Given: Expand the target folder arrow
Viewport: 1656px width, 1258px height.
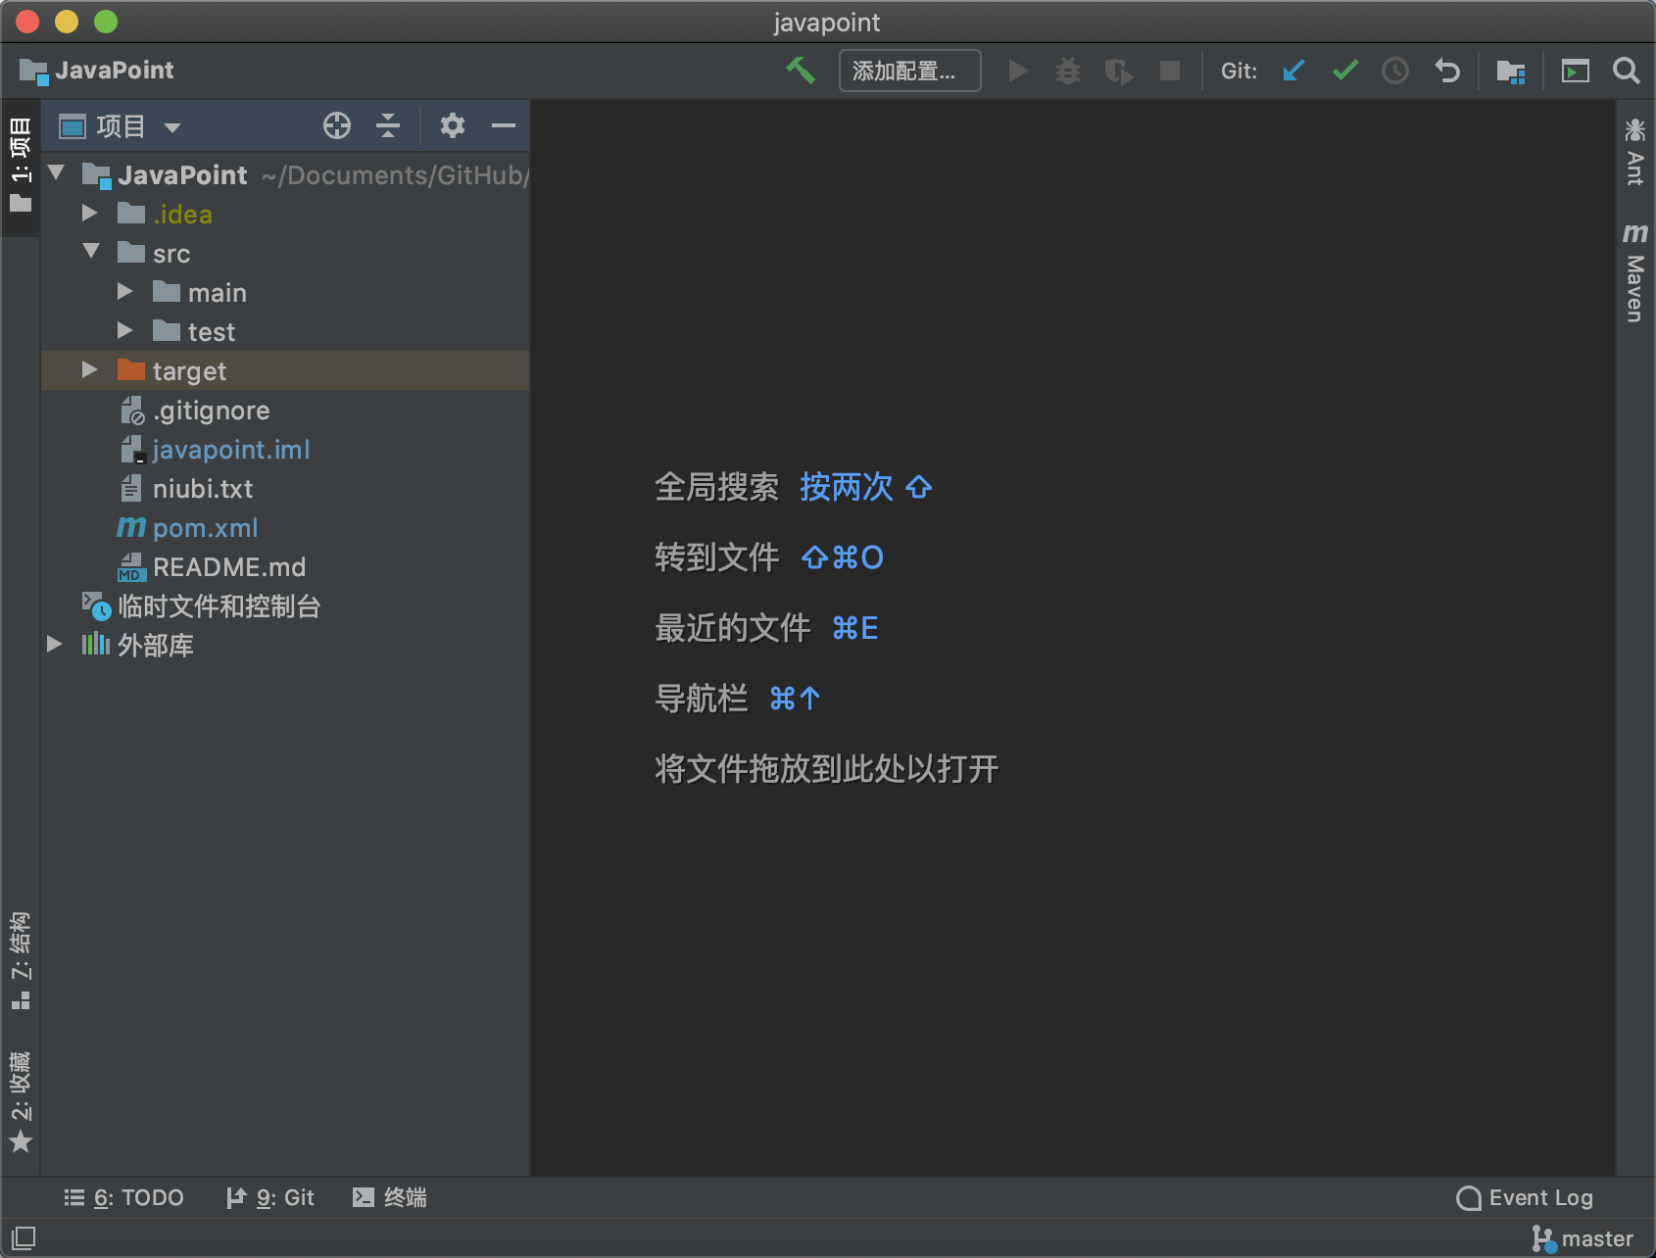Looking at the screenshot, I should coord(90,369).
